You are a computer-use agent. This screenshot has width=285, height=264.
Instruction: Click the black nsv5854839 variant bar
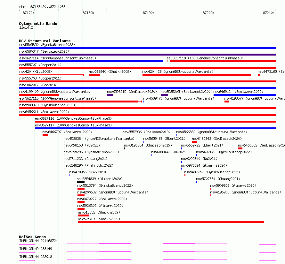tap(81, 182)
